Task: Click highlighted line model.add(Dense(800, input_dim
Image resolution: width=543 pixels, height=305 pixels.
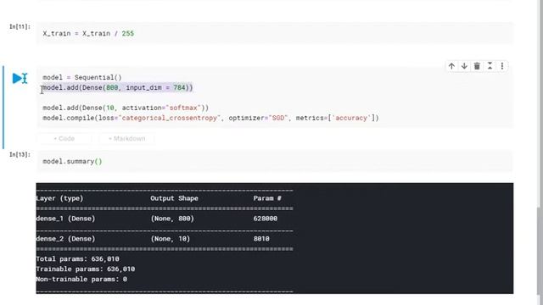Action: [117, 87]
